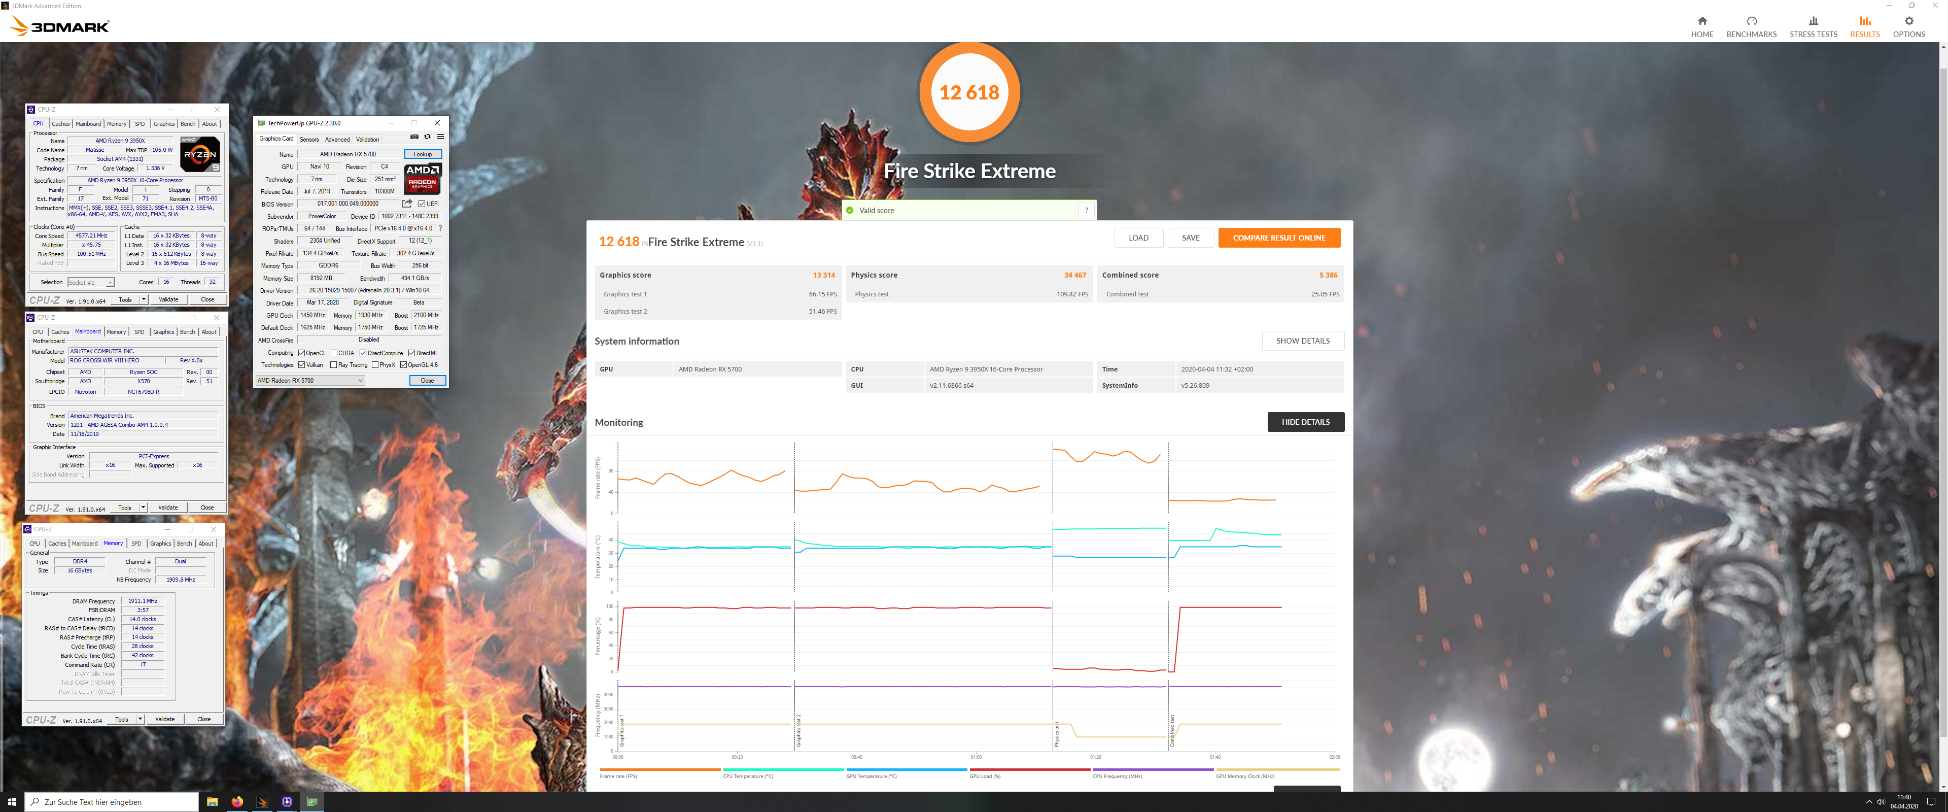Screen dimensions: 1948x812
Task: Click the GPU-Z screenshot camera icon
Action: [413, 137]
